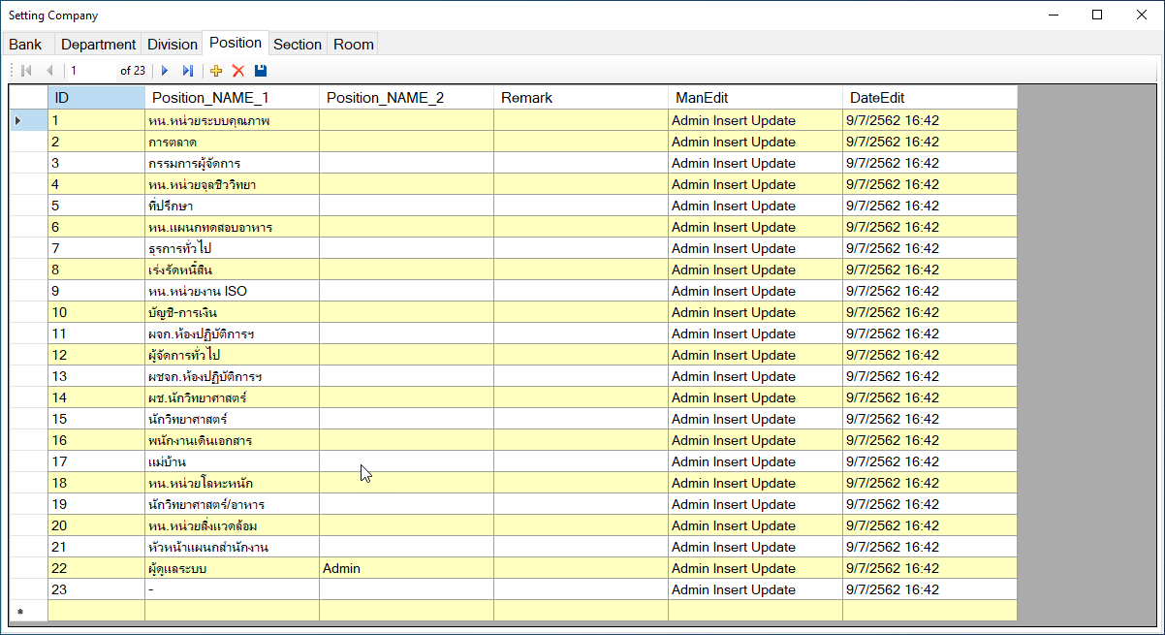Open the Room tab
The height and width of the screenshot is (635, 1165).
(353, 45)
